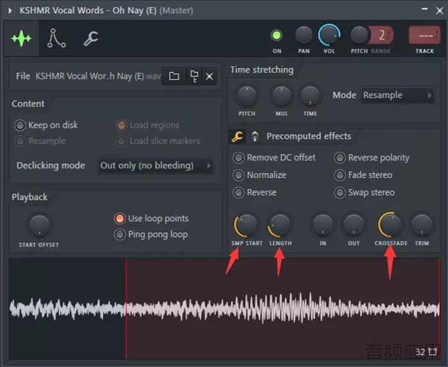
Task: Click the waveform sample preview
Action: tap(225, 309)
